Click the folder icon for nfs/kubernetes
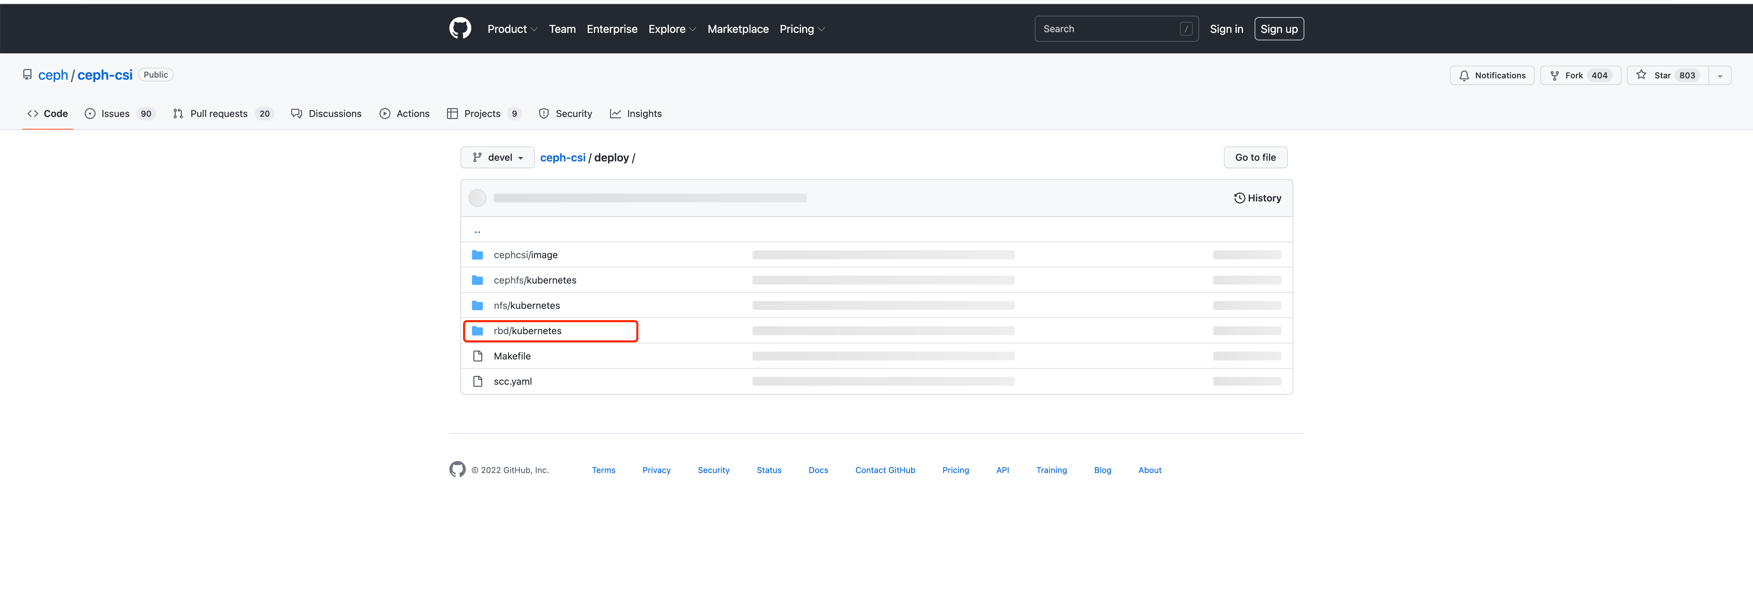This screenshot has height=591, width=1753. pyautogui.click(x=478, y=306)
